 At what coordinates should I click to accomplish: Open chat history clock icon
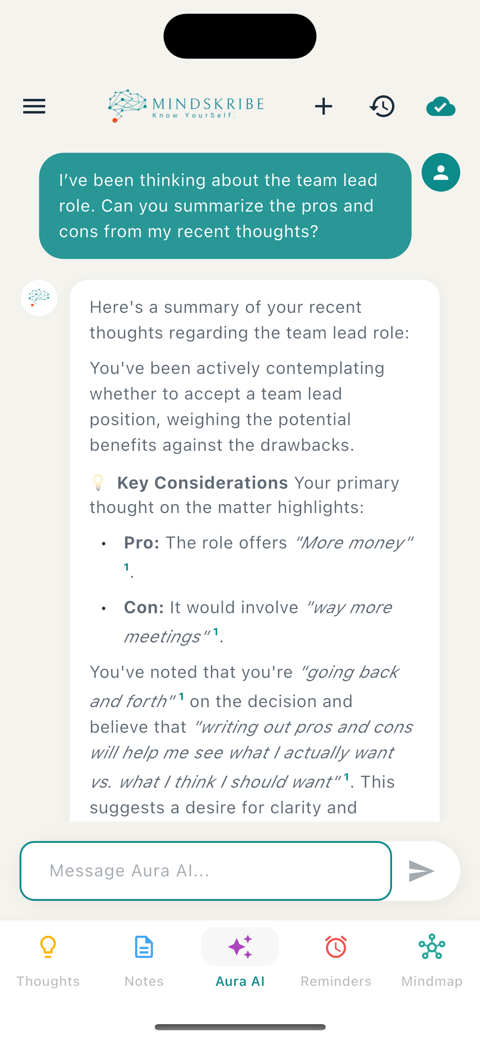click(382, 106)
